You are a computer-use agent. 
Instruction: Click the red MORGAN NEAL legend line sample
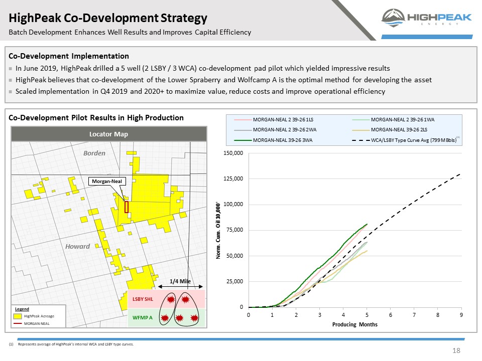tap(18, 323)
